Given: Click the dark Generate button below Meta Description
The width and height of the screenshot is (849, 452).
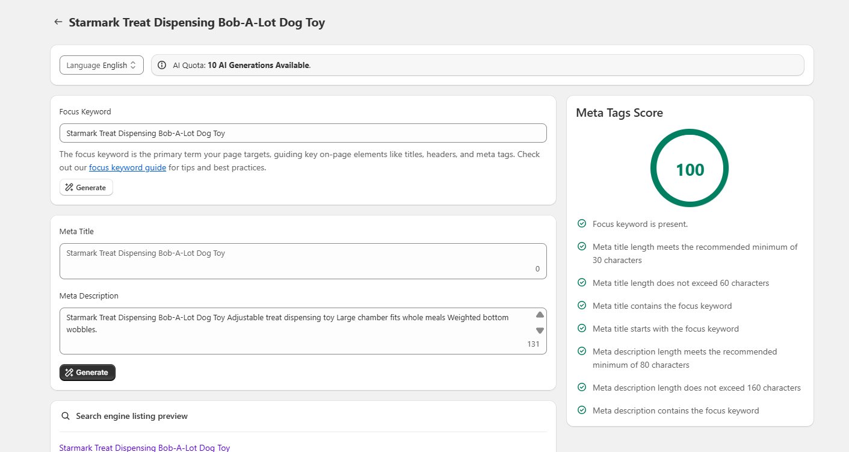Looking at the screenshot, I should [87, 373].
